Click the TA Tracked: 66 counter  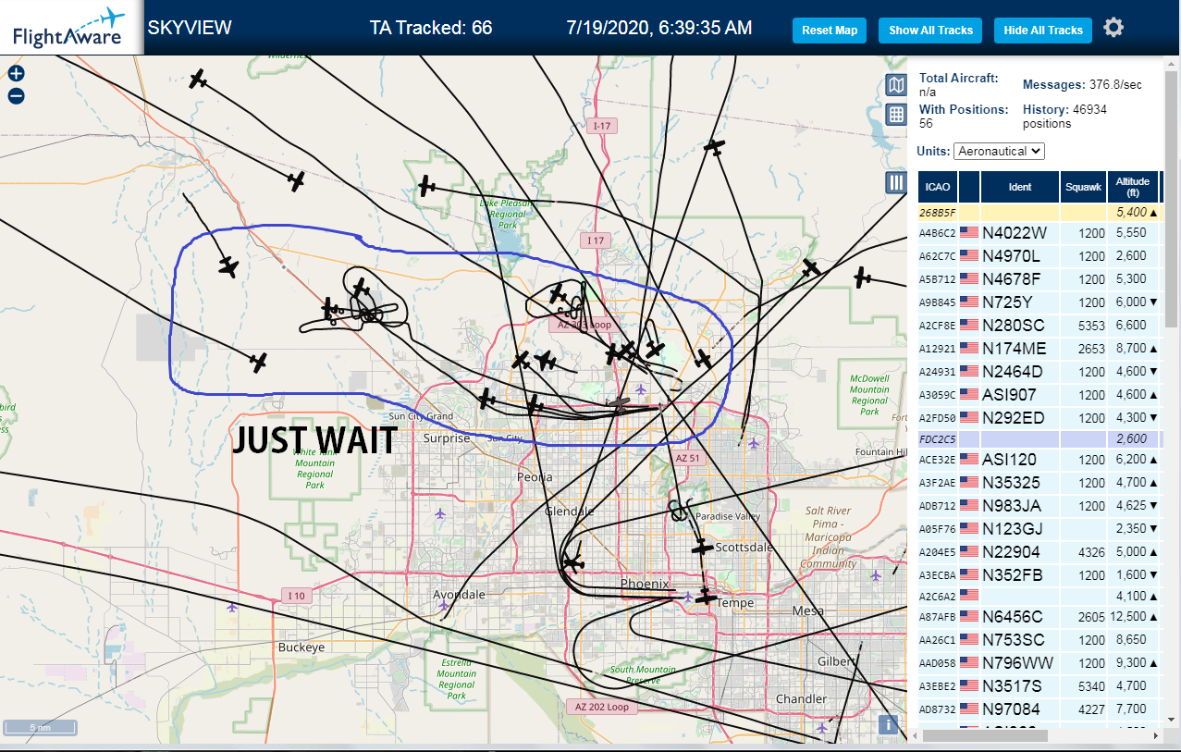431,28
